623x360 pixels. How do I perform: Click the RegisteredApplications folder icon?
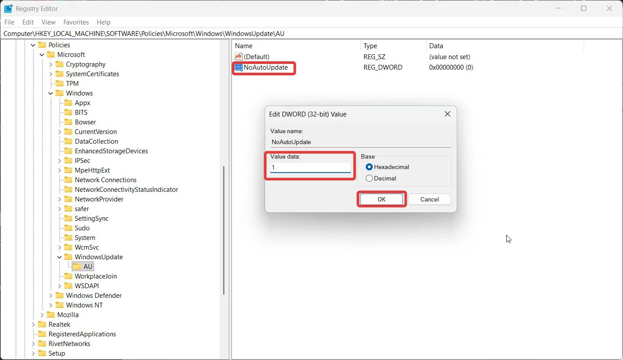point(42,334)
